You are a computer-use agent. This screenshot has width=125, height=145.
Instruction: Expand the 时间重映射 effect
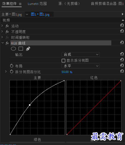click(x=2, y=37)
